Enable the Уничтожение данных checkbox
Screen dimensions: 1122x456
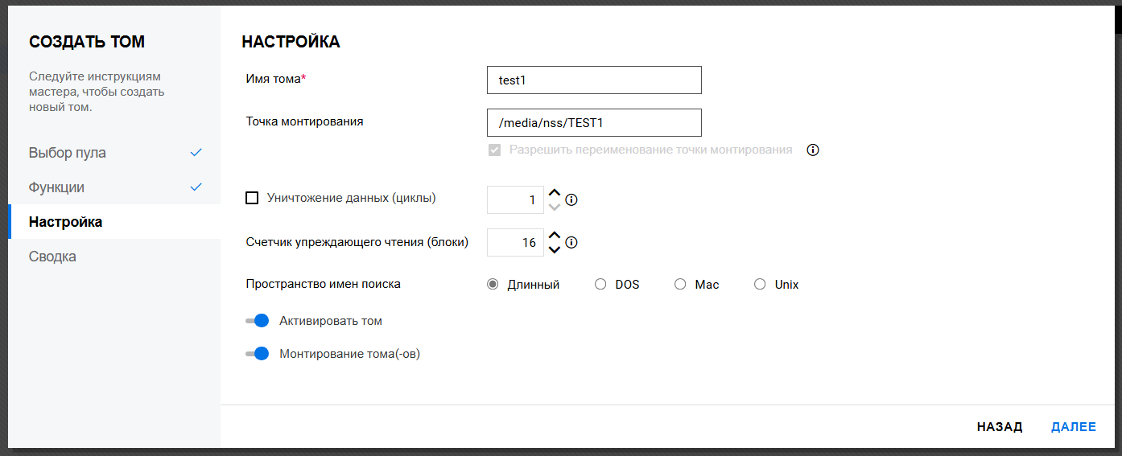click(x=252, y=198)
